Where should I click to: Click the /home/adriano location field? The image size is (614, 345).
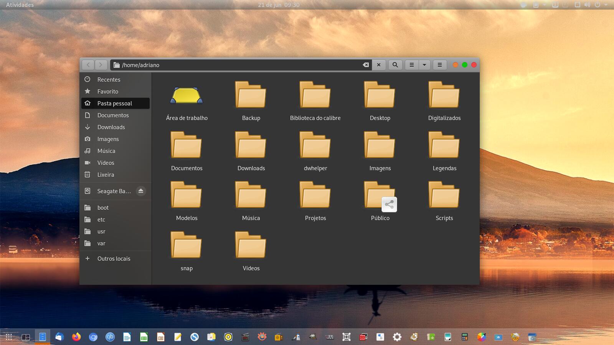point(238,65)
